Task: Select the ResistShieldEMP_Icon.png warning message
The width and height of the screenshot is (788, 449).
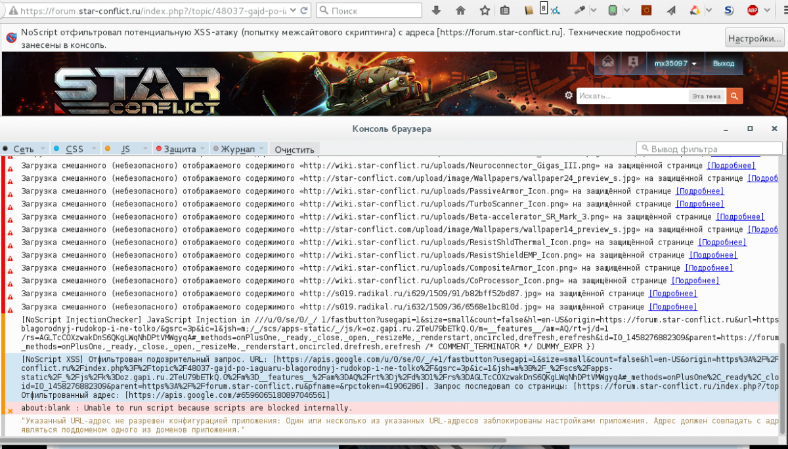Action: (x=391, y=255)
